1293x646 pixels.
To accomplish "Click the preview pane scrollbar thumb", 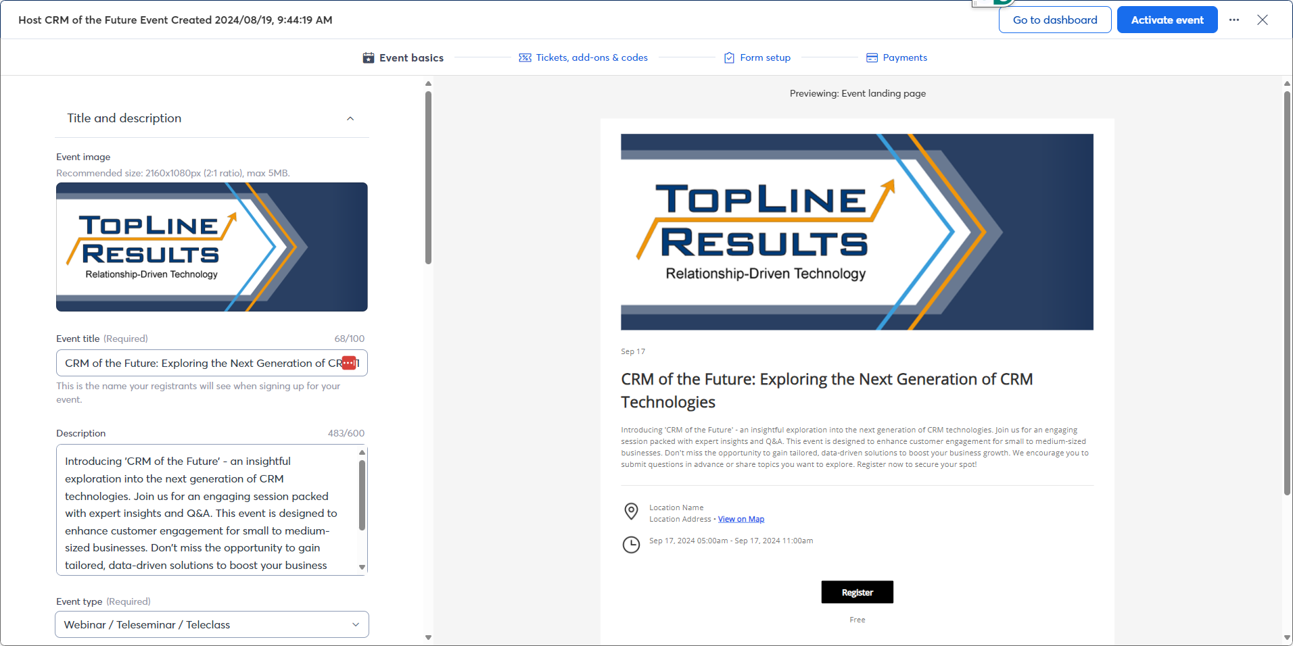I will coord(1287,293).
